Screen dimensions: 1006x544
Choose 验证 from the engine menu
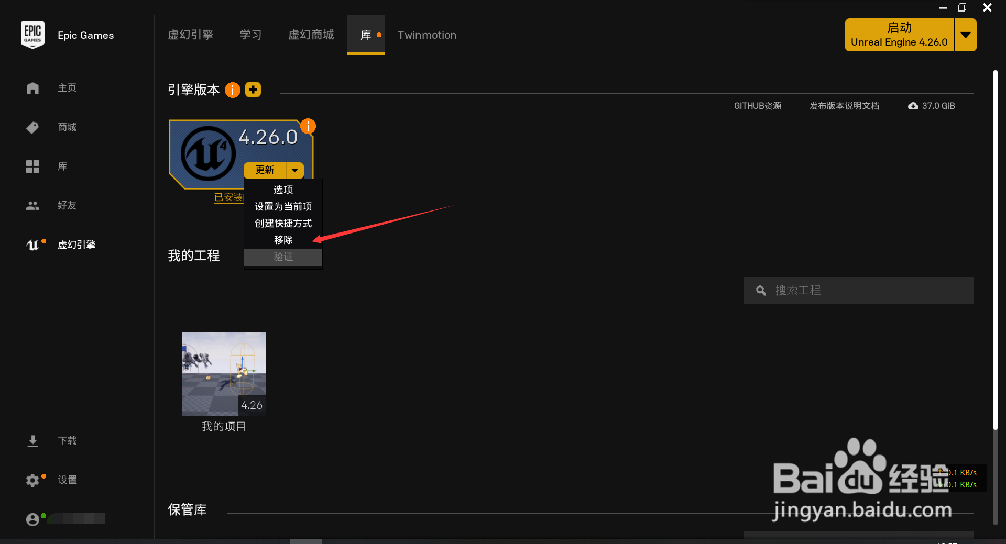click(x=283, y=257)
